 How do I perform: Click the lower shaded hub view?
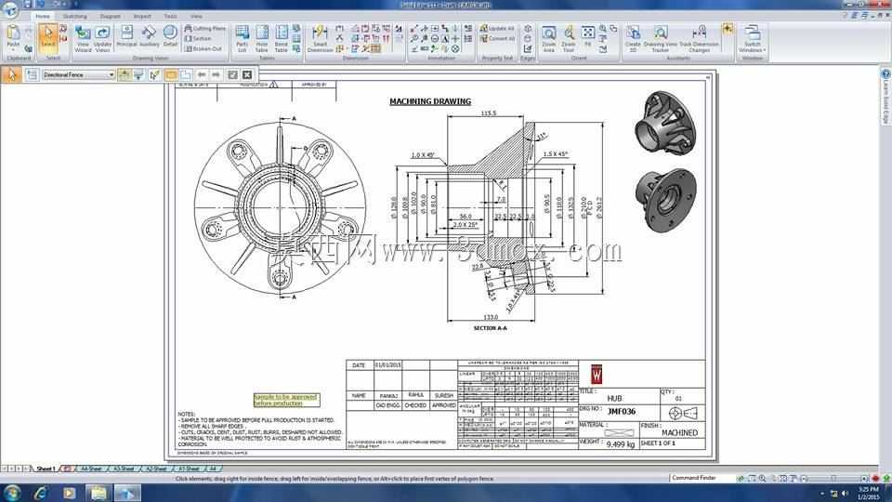pos(665,199)
